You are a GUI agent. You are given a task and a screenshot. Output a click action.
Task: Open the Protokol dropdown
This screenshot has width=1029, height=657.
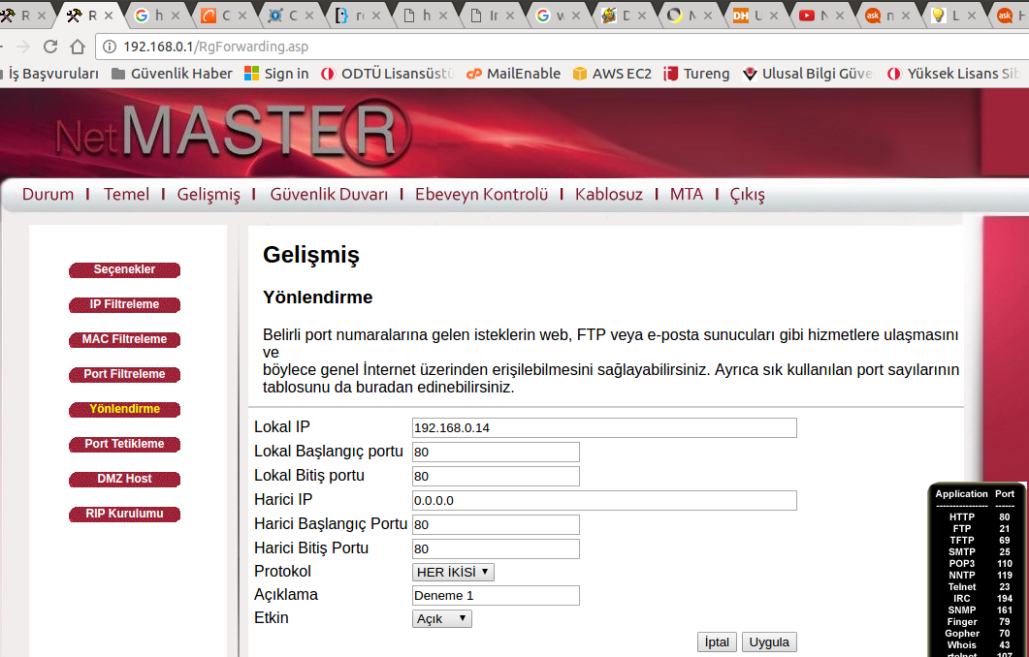pyautogui.click(x=453, y=572)
